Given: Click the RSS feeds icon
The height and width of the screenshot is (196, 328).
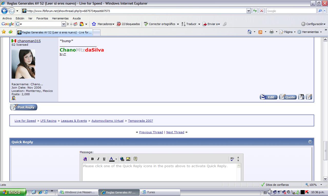Looking at the screenshot, I should [x=260, y=32].
